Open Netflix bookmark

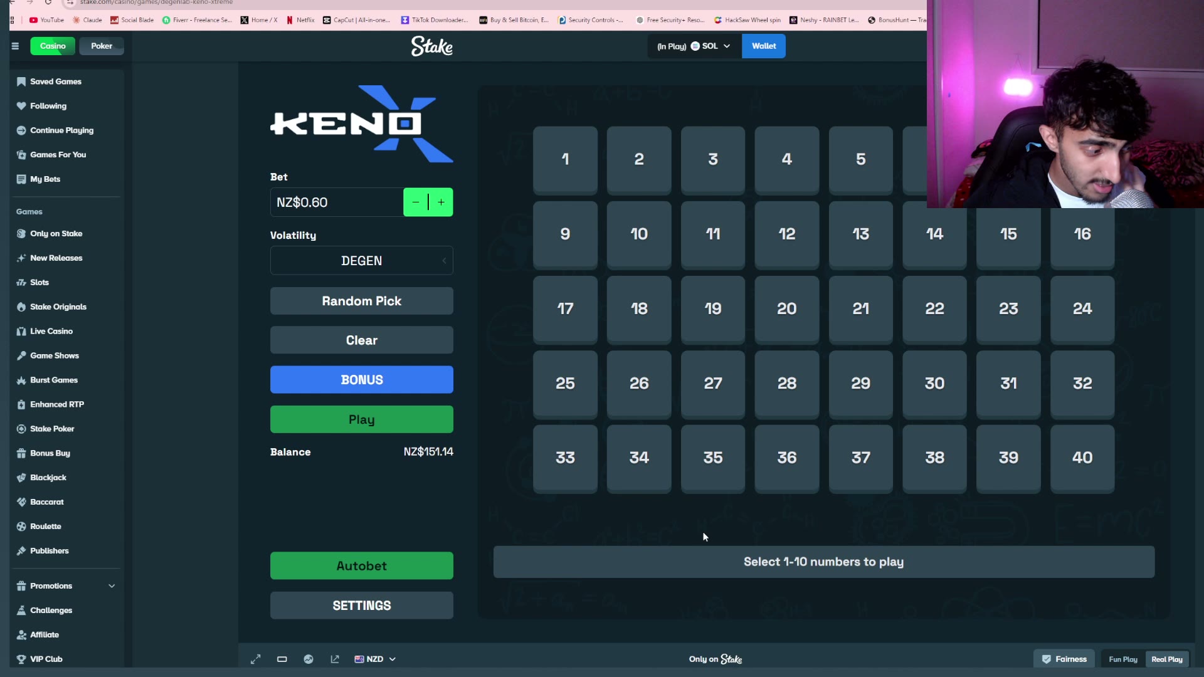(x=300, y=20)
